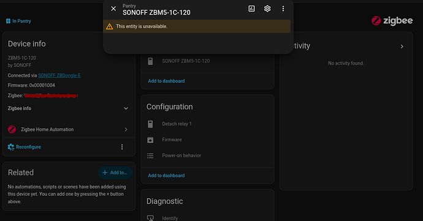
Task: Open the Firmware update entity
Action: point(207,140)
